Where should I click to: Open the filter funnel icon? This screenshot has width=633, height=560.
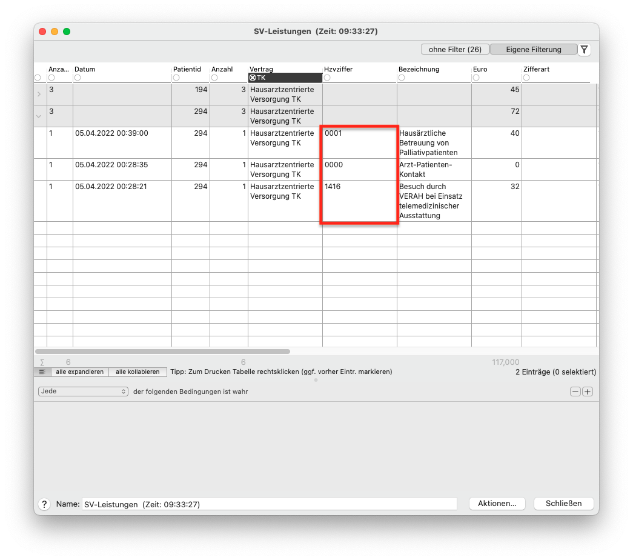click(584, 50)
